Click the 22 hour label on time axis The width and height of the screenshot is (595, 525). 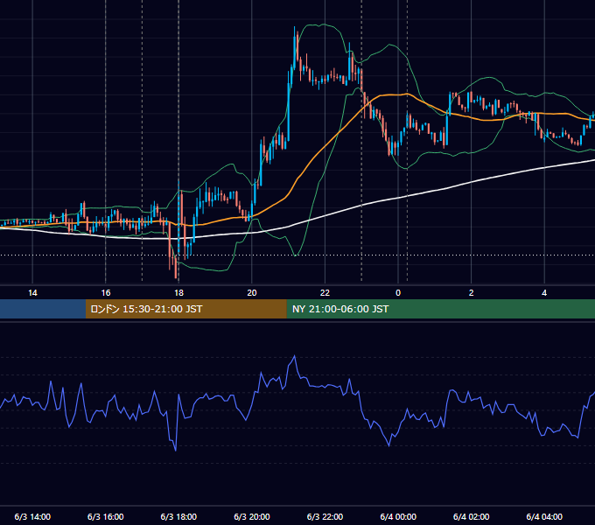325,293
